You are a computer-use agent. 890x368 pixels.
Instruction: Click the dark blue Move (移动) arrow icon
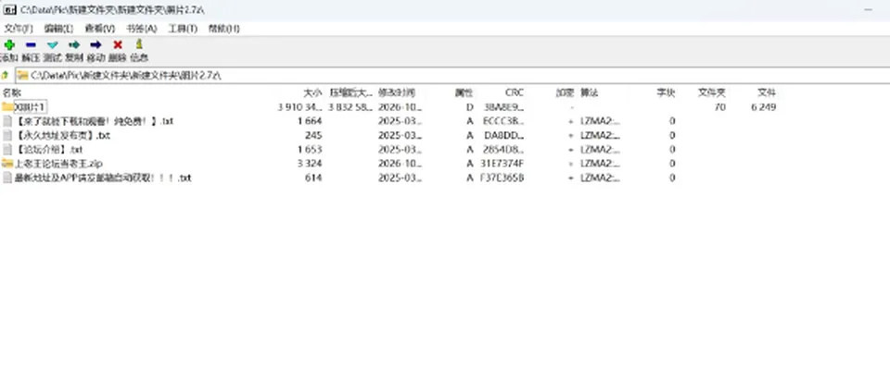pyautogui.click(x=95, y=45)
